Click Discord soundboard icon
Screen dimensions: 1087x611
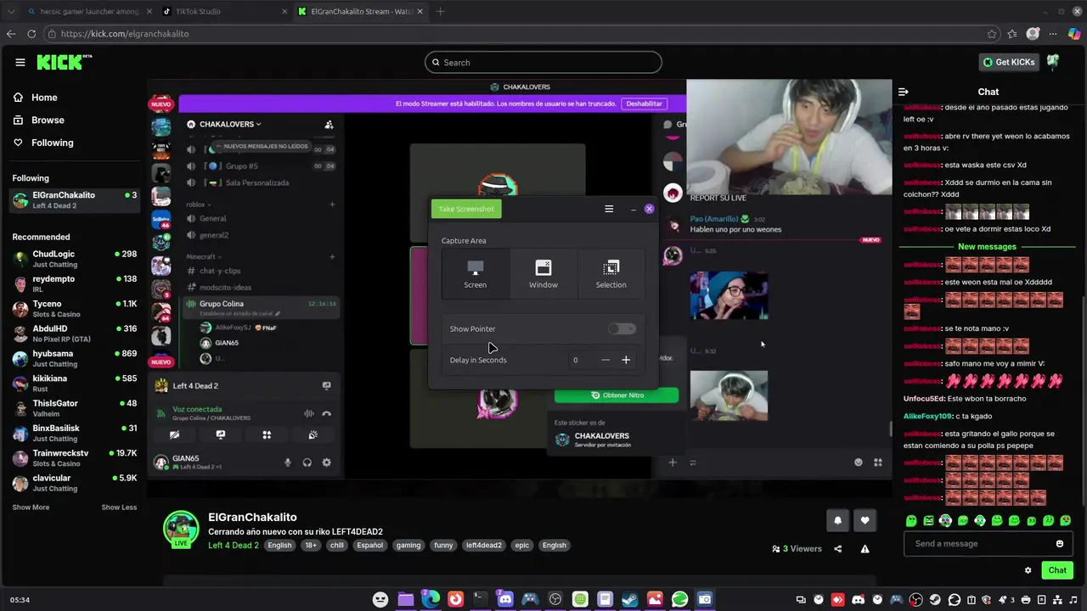pos(313,434)
